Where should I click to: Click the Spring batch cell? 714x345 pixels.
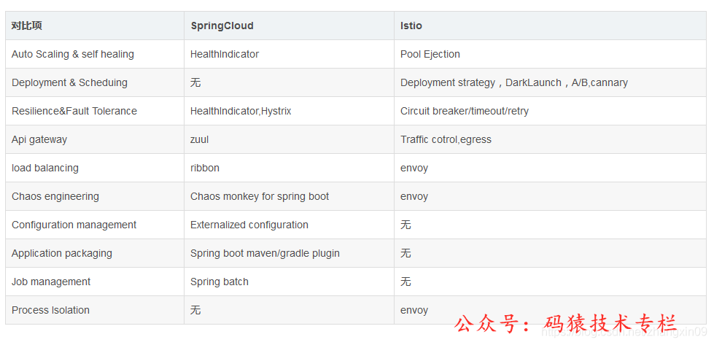(x=289, y=282)
